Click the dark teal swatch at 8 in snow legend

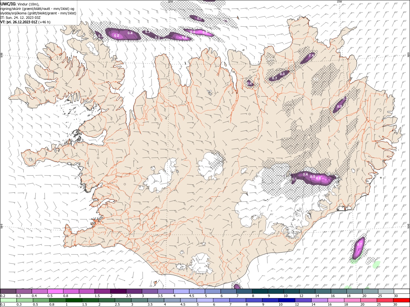tap(260, 291)
